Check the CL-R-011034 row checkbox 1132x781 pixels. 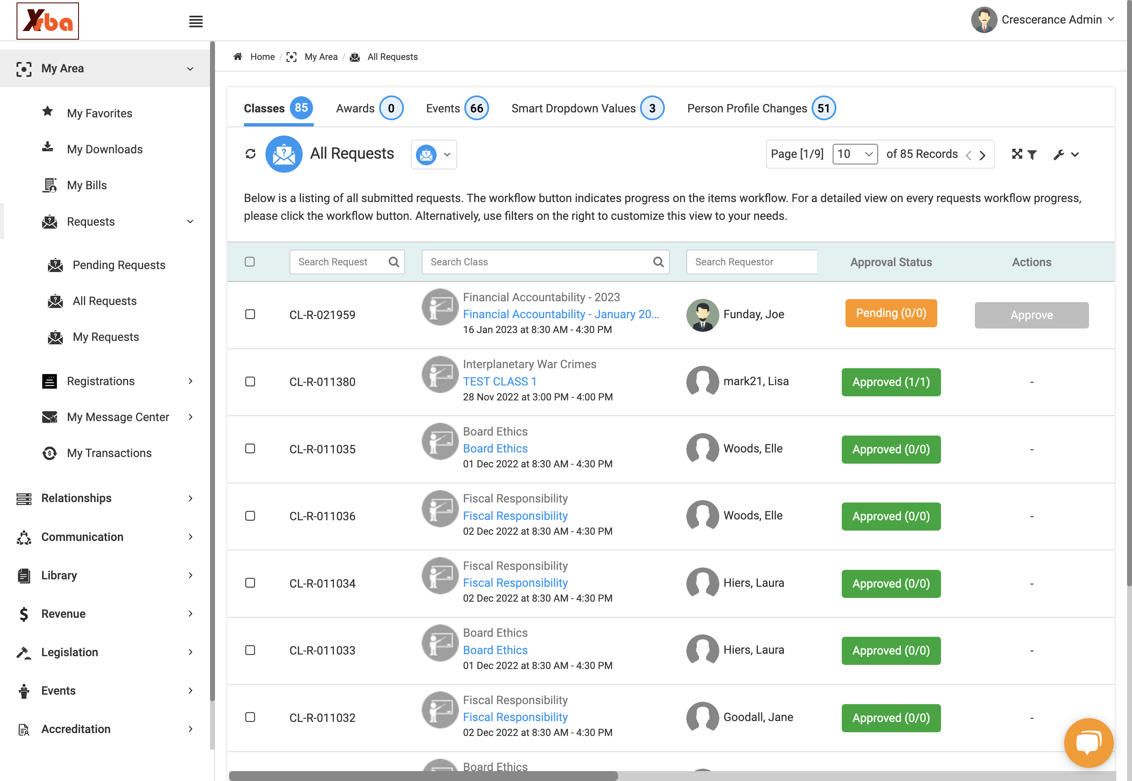(x=250, y=583)
